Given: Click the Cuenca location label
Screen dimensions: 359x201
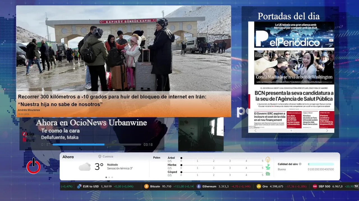Looking at the screenshot, I should 108,157.
